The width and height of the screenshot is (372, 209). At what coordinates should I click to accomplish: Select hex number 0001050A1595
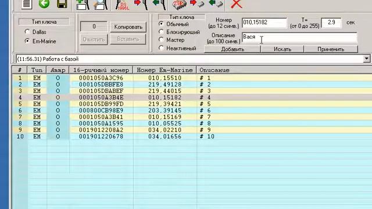click(101, 124)
